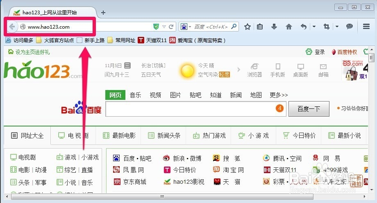The width and height of the screenshot is (377, 203).
Task: Open the 最新电影 category tab
Action: (119, 136)
